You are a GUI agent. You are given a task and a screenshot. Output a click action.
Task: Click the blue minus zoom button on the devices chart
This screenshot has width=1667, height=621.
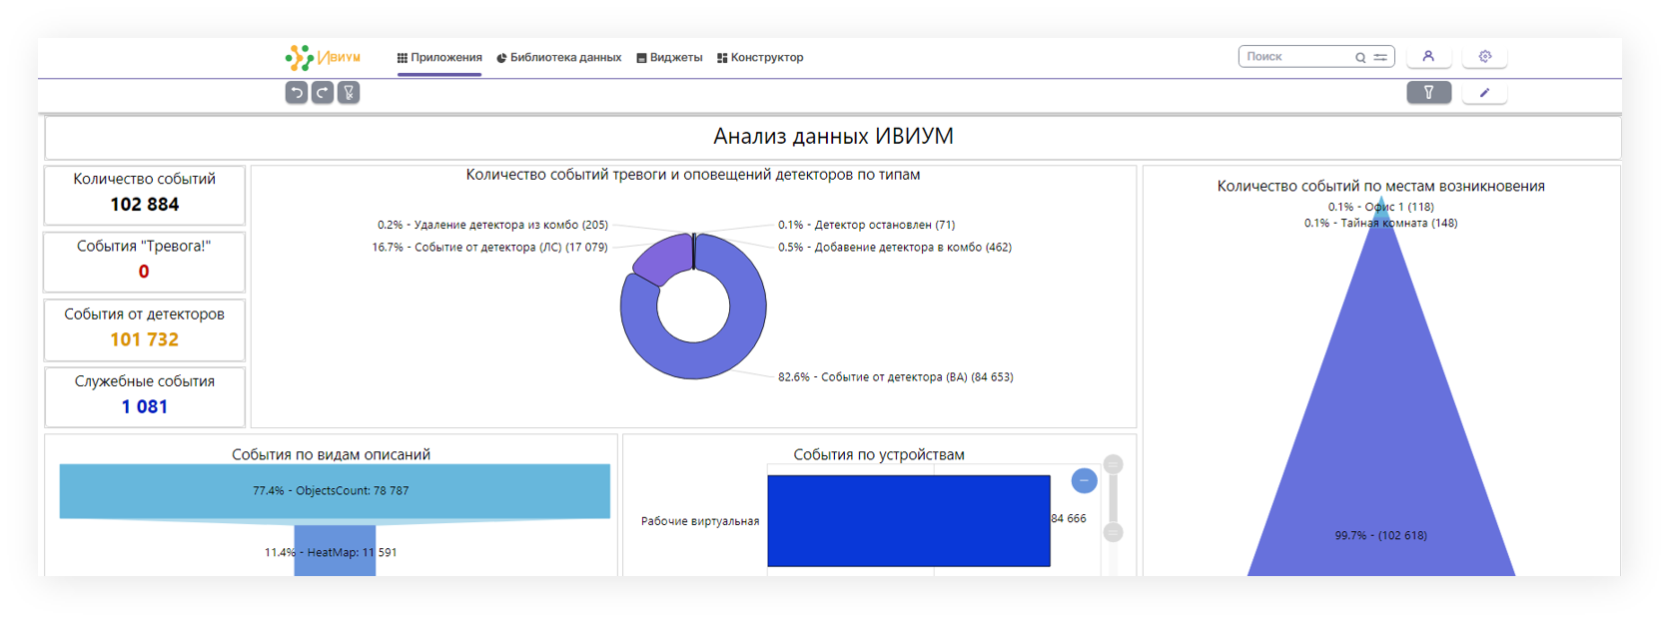(x=1084, y=481)
